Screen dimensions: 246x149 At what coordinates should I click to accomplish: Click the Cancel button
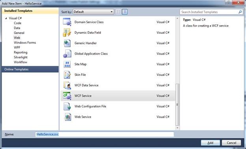pos(231,143)
